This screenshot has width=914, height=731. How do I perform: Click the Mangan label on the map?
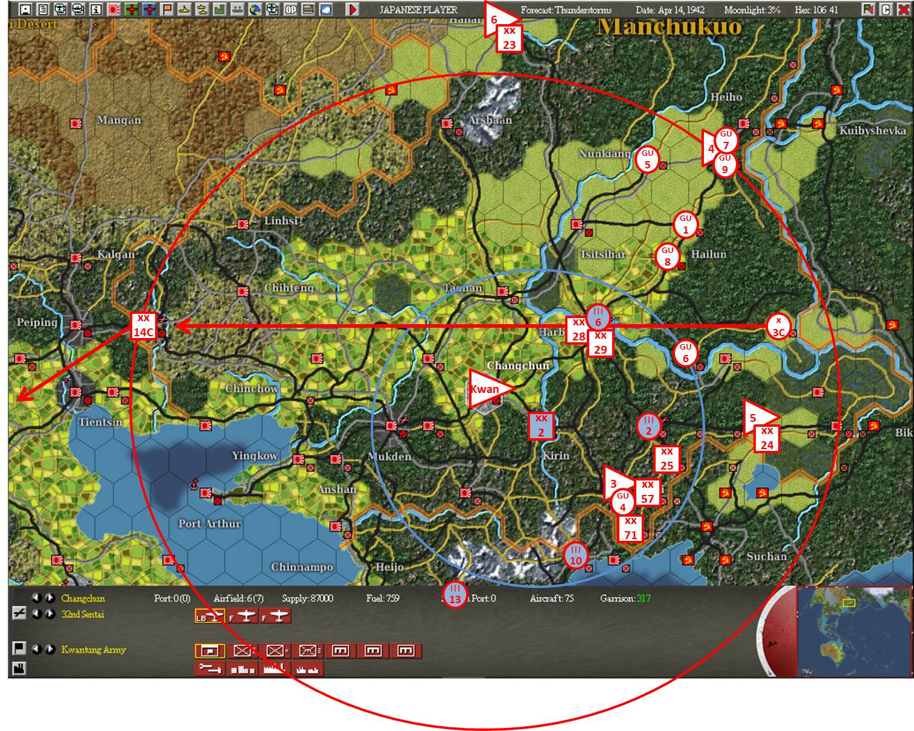click(x=119, y=120)
